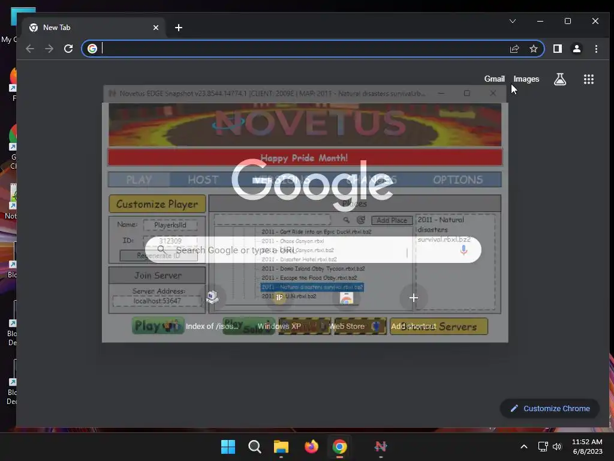Click Add Place in Novetus window

(392, 220)
